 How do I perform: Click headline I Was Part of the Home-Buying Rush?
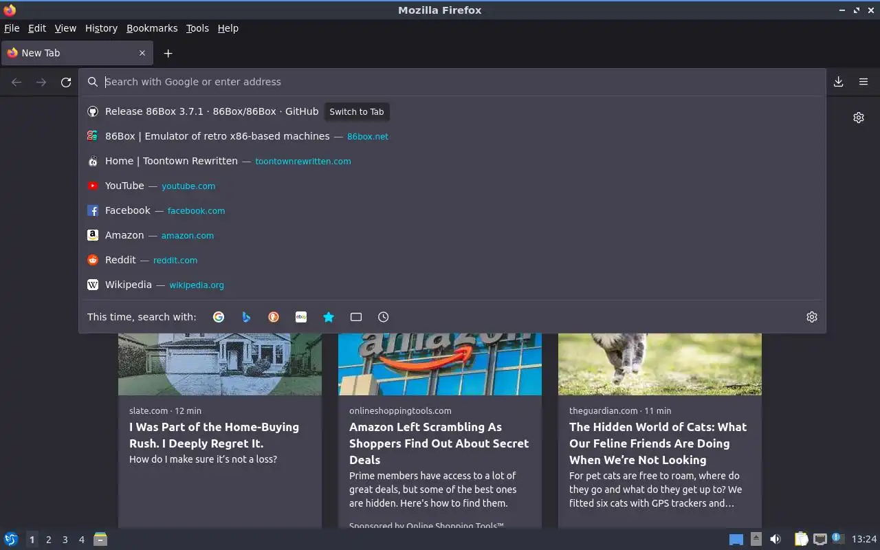pos(214,435)
